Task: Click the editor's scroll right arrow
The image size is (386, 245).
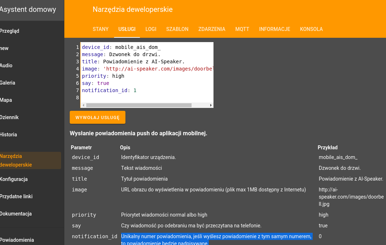Action: click(x=211, y=105)
